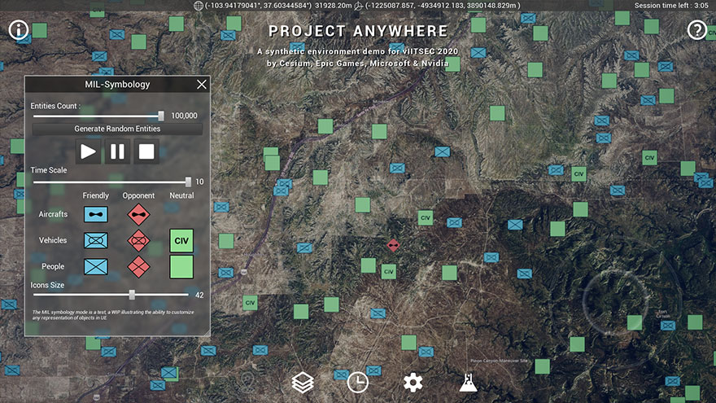Select the friendly vehicles symbol
The height and width of the screenshot is (403, 716).
click(96, 241)
